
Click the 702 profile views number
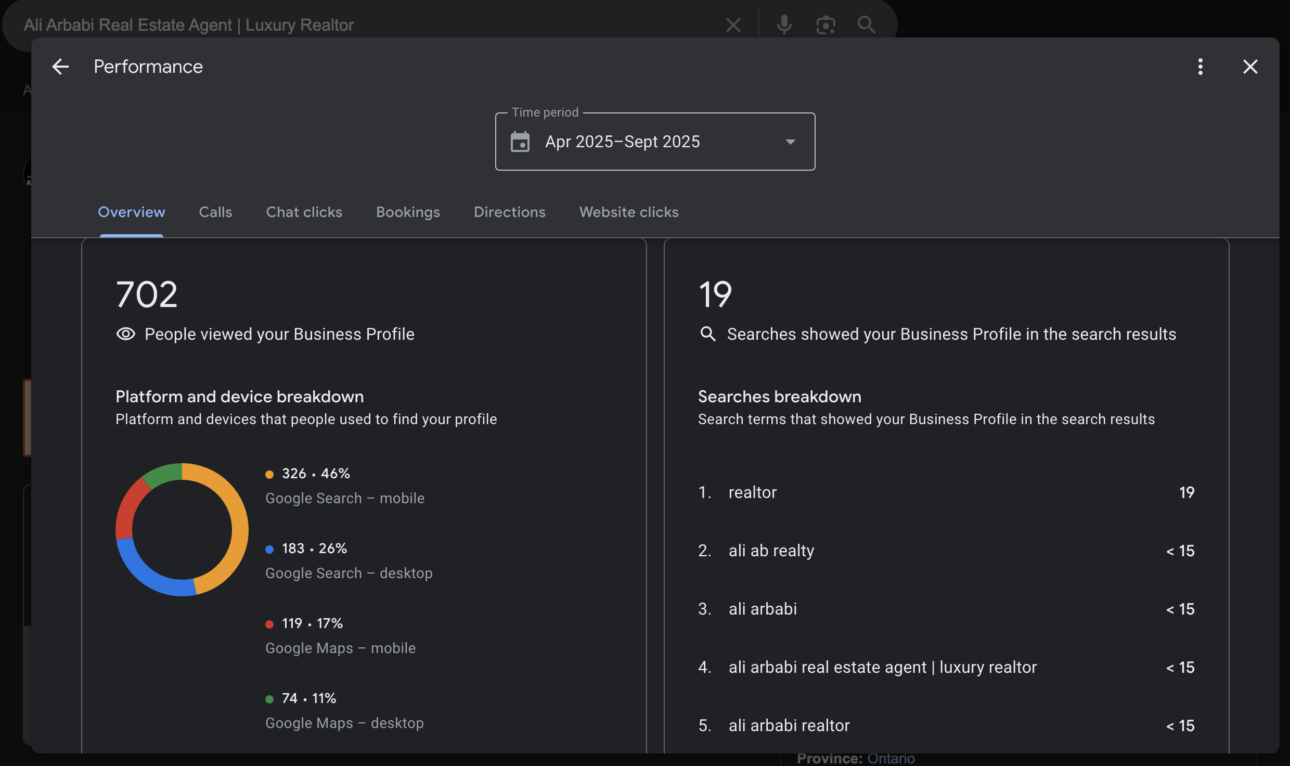(147, 295)
